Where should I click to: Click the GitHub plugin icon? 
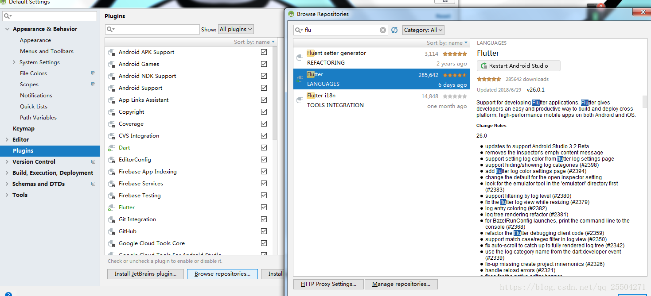[x=112, y=231]
